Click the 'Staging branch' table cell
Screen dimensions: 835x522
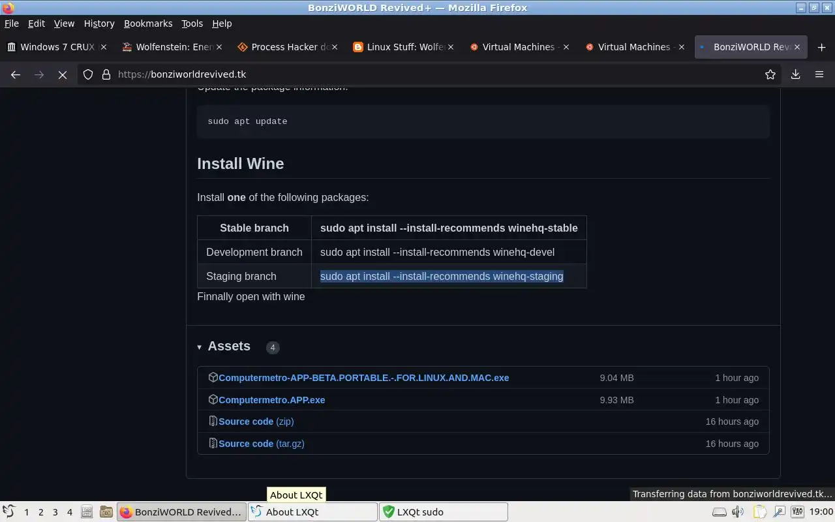(254, 276)
